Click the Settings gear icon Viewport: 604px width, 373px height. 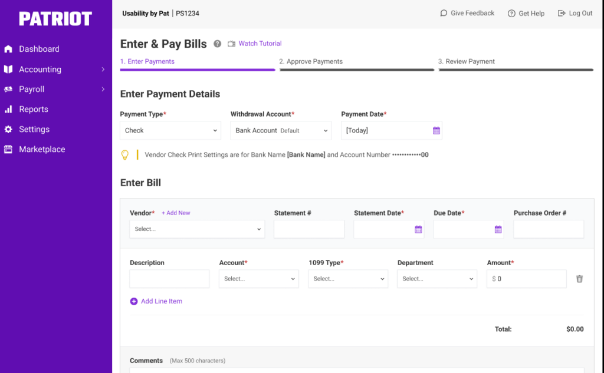click(8, 129)
